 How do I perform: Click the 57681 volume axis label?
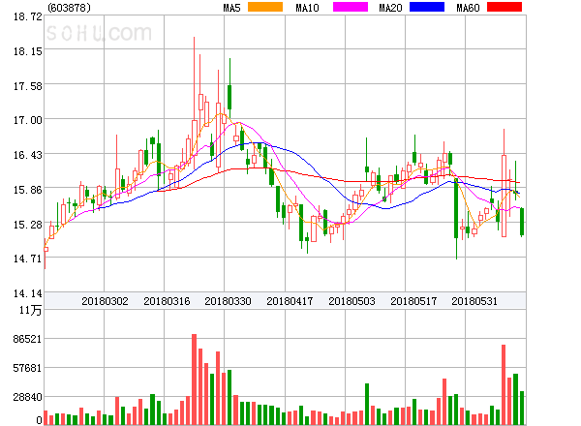[27, 368]
